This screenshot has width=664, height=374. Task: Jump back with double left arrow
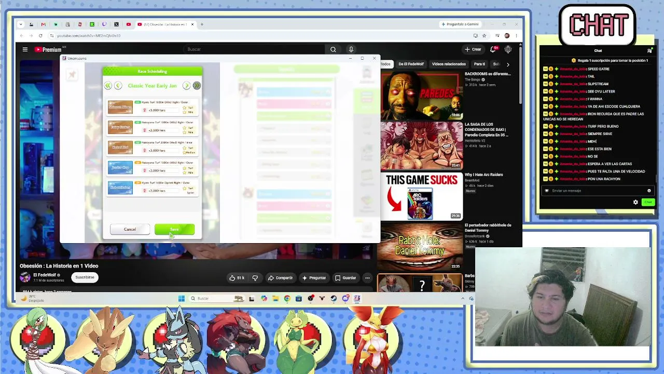tap(108, 86)
